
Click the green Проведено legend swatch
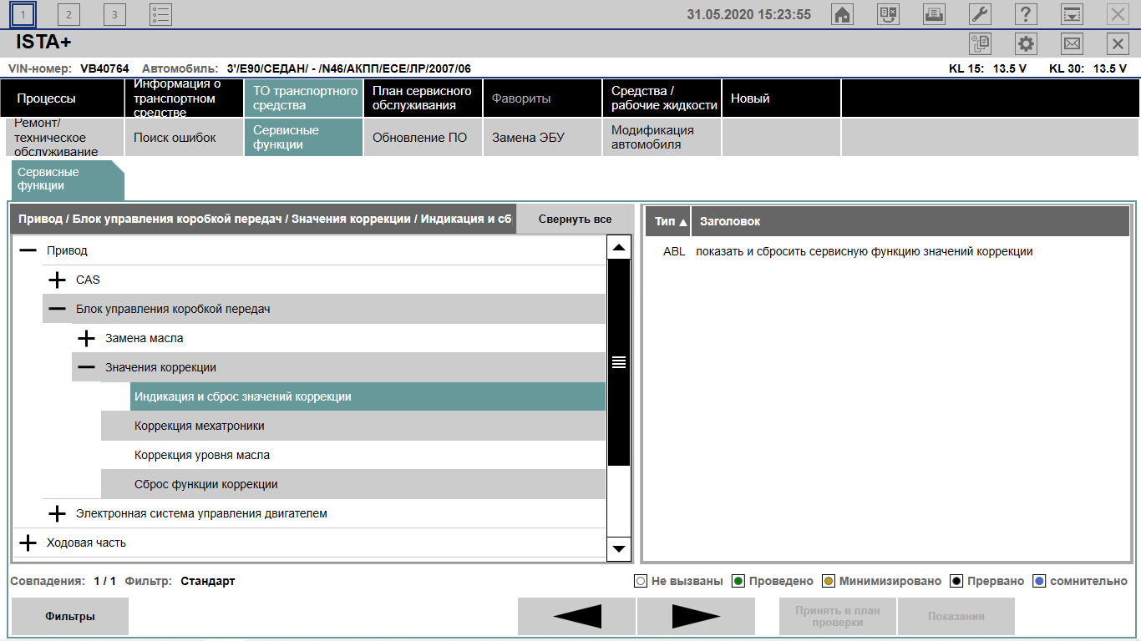point(738,581)
